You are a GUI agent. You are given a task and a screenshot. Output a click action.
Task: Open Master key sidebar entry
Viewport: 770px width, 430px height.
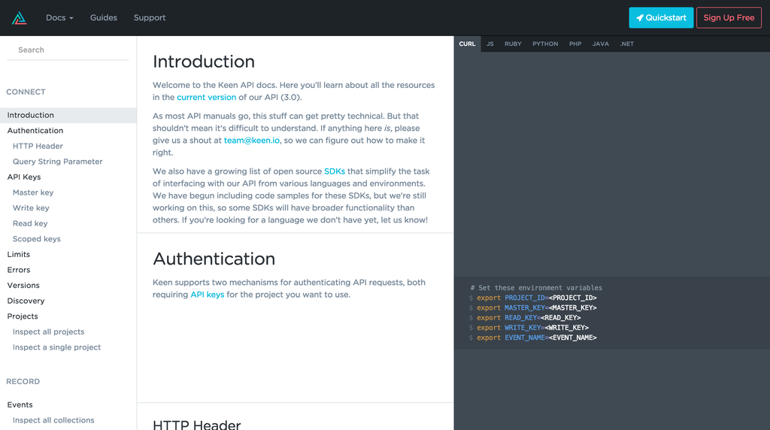point(33,192)
